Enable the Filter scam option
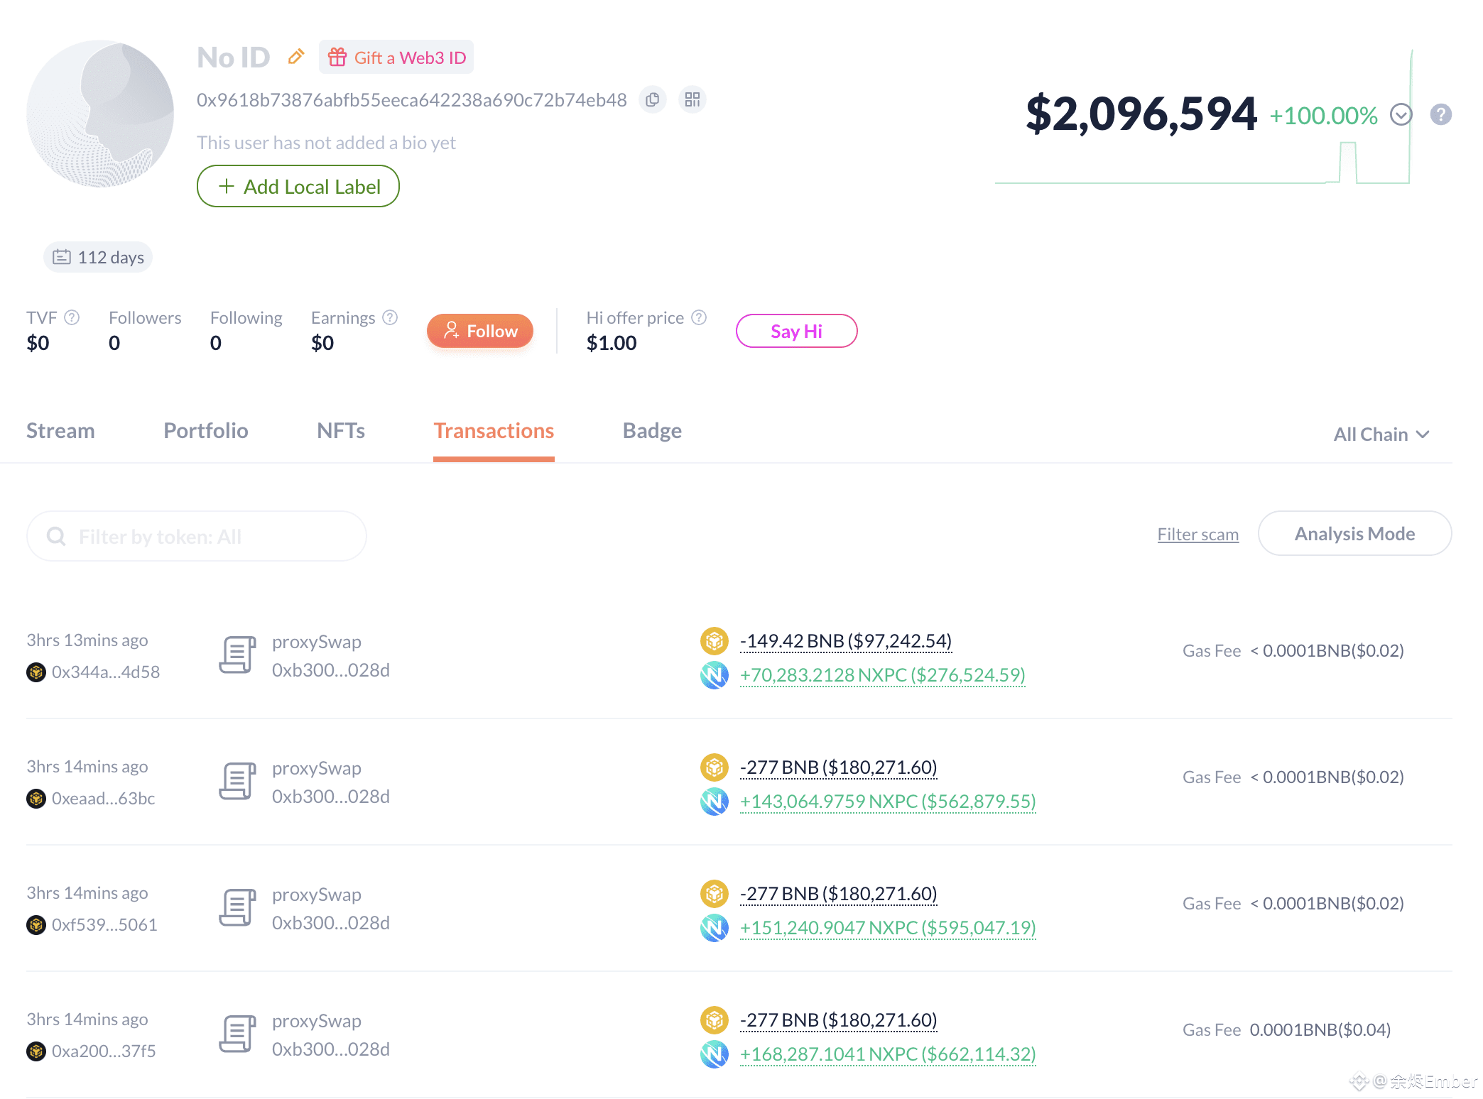Viewport: 1483px width, 1099px height. (x=1197, y=533)
